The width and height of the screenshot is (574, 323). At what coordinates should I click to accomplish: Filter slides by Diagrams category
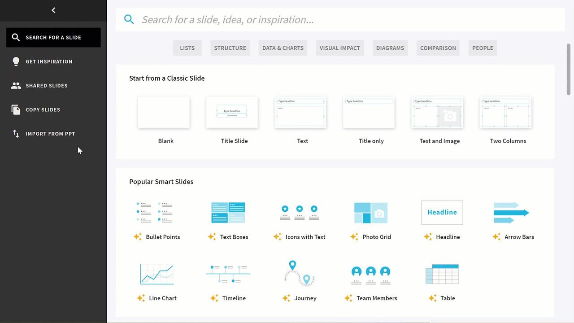tap(390, 48)
